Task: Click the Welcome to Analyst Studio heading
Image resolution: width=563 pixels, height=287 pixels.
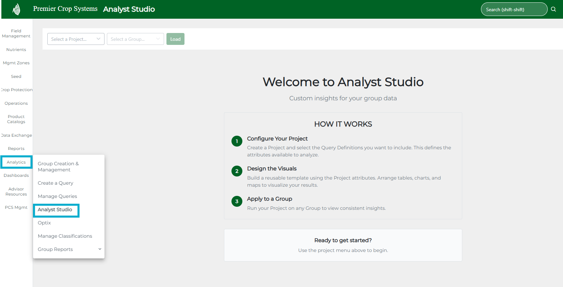Action: [x=343, y=82]
